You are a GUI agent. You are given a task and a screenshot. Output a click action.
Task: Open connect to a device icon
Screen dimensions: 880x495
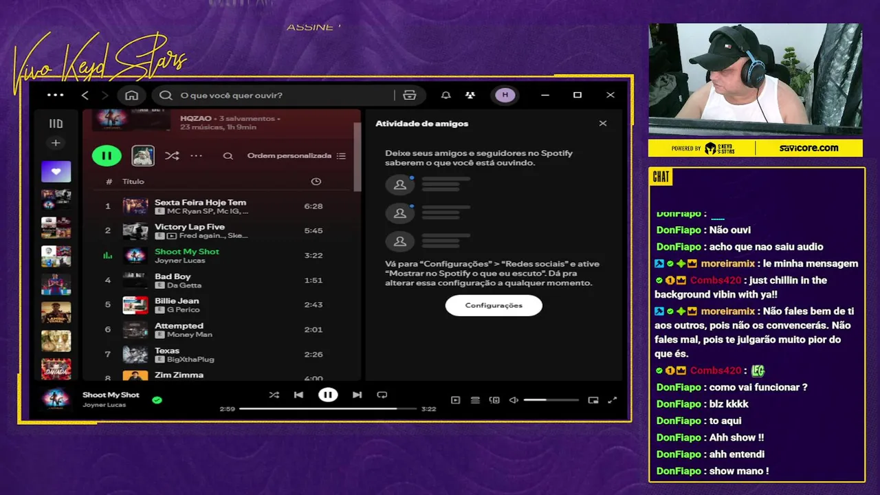(x=494, y=400)
